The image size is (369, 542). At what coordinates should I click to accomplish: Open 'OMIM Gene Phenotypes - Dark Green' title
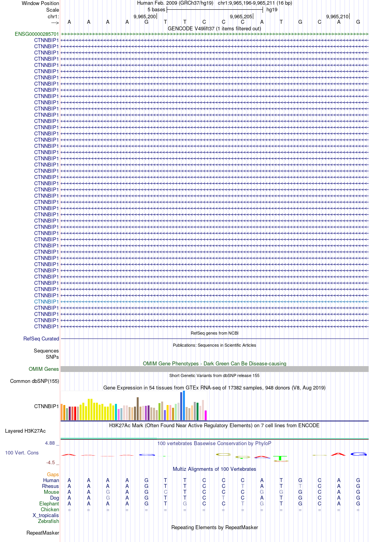click(214, 364)
